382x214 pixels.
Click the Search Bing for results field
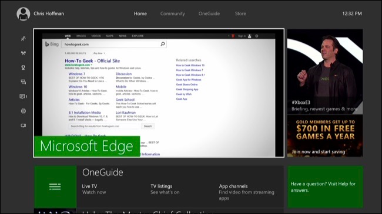(104, 126)
